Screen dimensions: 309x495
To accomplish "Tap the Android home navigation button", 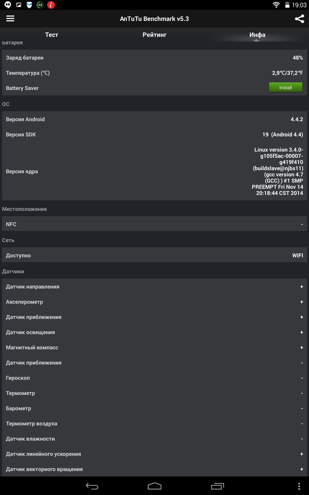I will click(154, 486).
